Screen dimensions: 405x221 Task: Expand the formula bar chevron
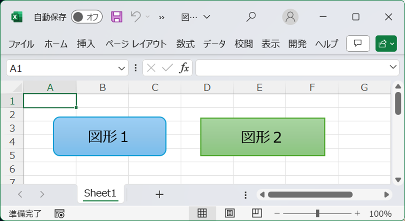[x=393, y=67]
